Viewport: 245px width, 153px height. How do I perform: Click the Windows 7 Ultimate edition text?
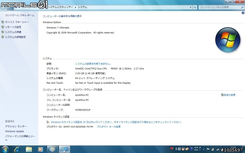tap(58, 28)
